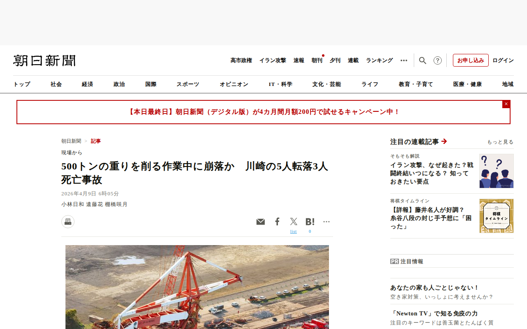Image resolution: width=527 pixels, height=329 pixels.
Task: Close the campaign banner
Action: tap(506, 104)
